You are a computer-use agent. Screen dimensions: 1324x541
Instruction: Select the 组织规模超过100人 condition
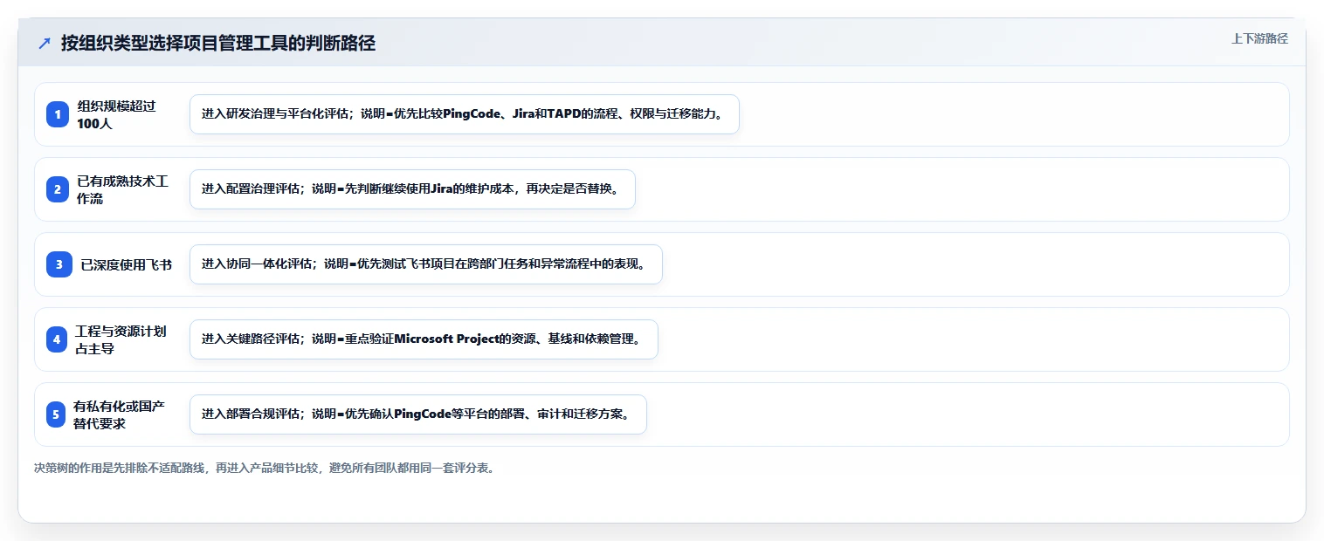point(117,114)
